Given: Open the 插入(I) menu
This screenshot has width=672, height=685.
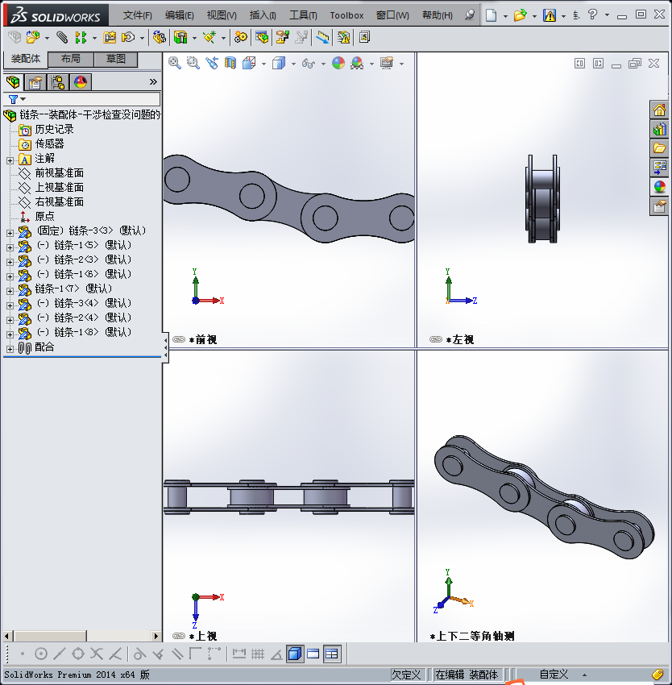Looking at the screenshot, I should 263,15.
